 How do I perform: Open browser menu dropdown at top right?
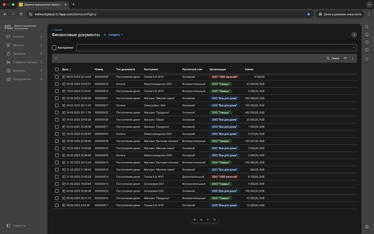[369, 14]
